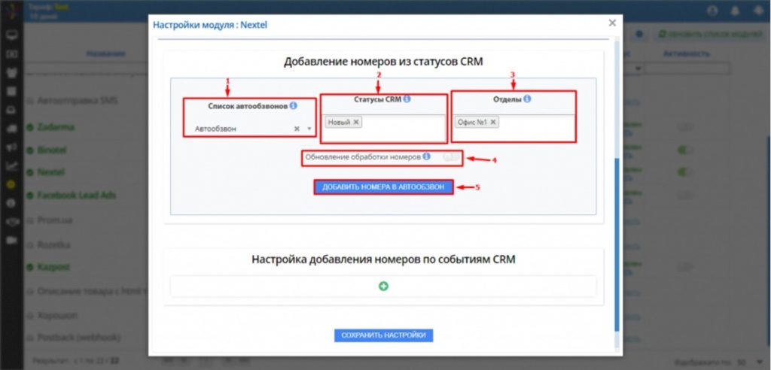Click info icon beside Отделы heading

pyautogui.click(x=527, y=99)
